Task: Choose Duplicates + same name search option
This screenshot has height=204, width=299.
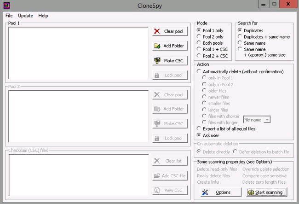Action: tap(240, 36)
